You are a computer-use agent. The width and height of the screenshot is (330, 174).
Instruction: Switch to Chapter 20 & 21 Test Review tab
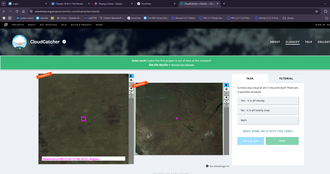[x=71, y=4]
